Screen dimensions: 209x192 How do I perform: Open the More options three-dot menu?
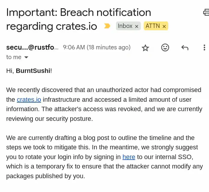coord(204,48)
